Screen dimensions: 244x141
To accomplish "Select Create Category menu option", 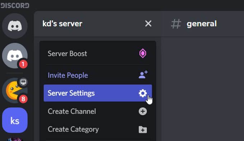I will pyautogui.click(x=98, y=129).
